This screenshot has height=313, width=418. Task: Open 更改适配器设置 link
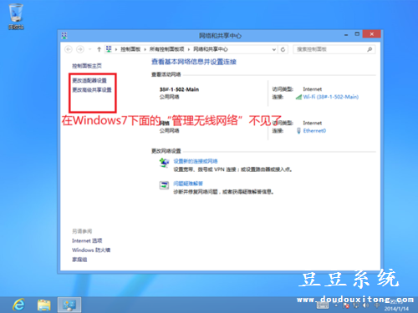[89, 80]
